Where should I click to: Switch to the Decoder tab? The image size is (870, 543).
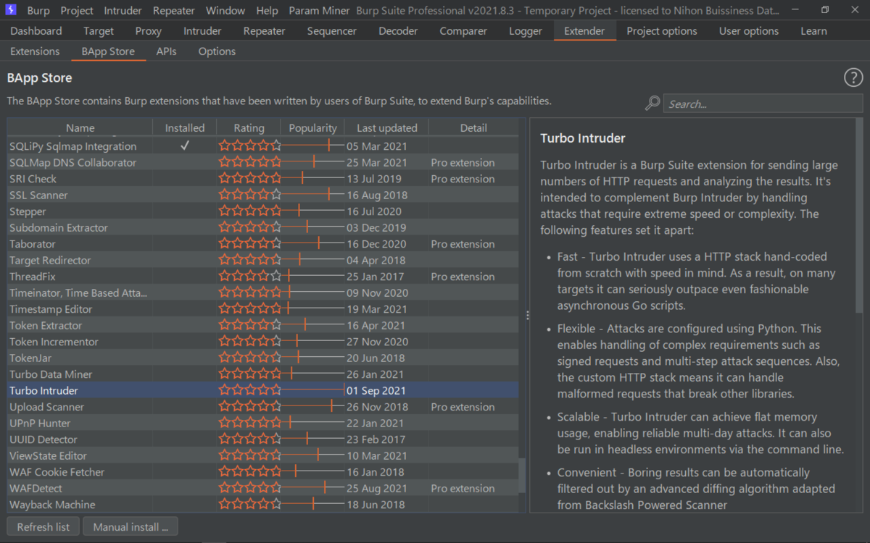[398, 31]
